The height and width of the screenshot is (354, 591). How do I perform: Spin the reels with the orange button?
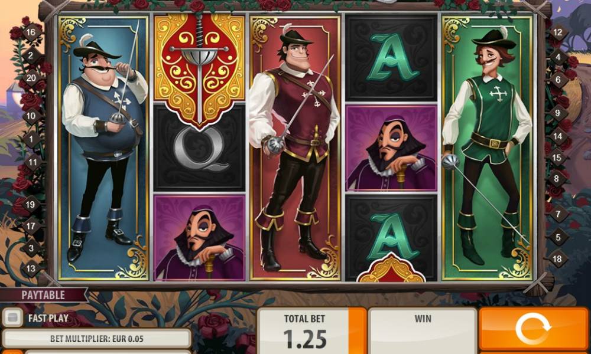click(534, 330)
